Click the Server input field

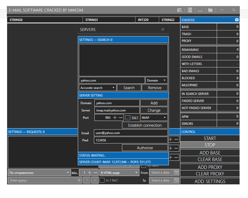tap(117, 110)
